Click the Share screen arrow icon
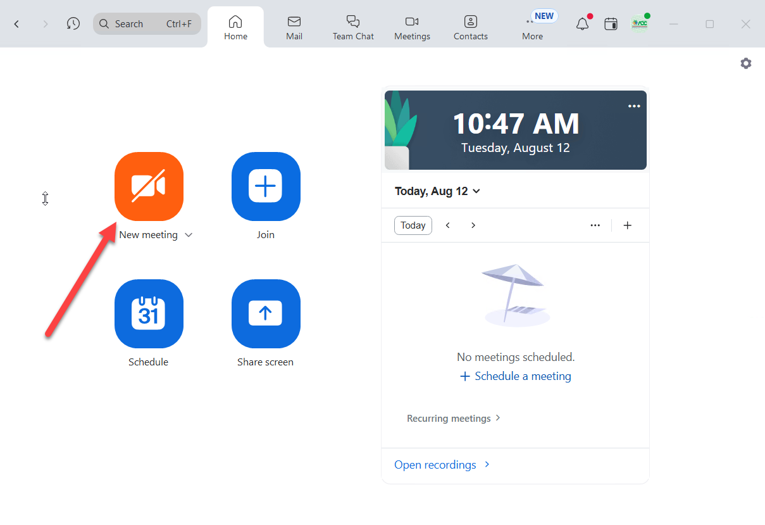The width and height of the screenshot is (765, 525). [x=266, y=313]
